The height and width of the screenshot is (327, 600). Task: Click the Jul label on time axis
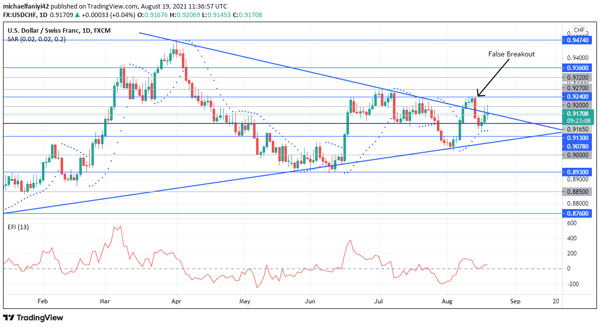tap(378, 301)
